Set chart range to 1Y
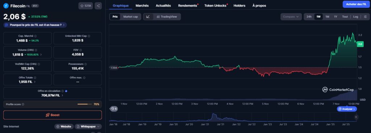Screen dimensions: 371x133 [x=335, y=17]
